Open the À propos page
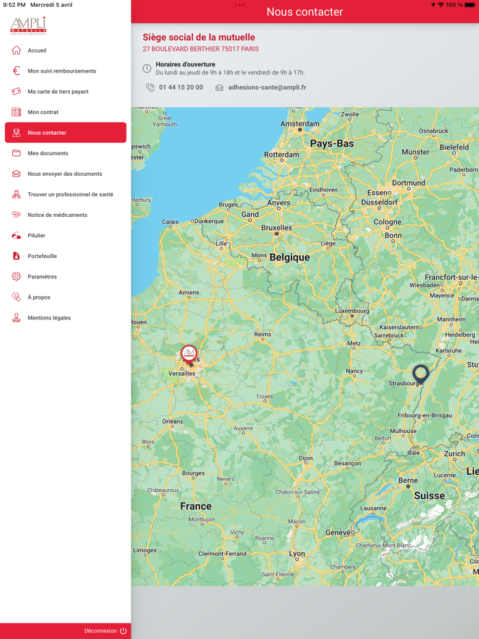479x639 pixels. 66,297
